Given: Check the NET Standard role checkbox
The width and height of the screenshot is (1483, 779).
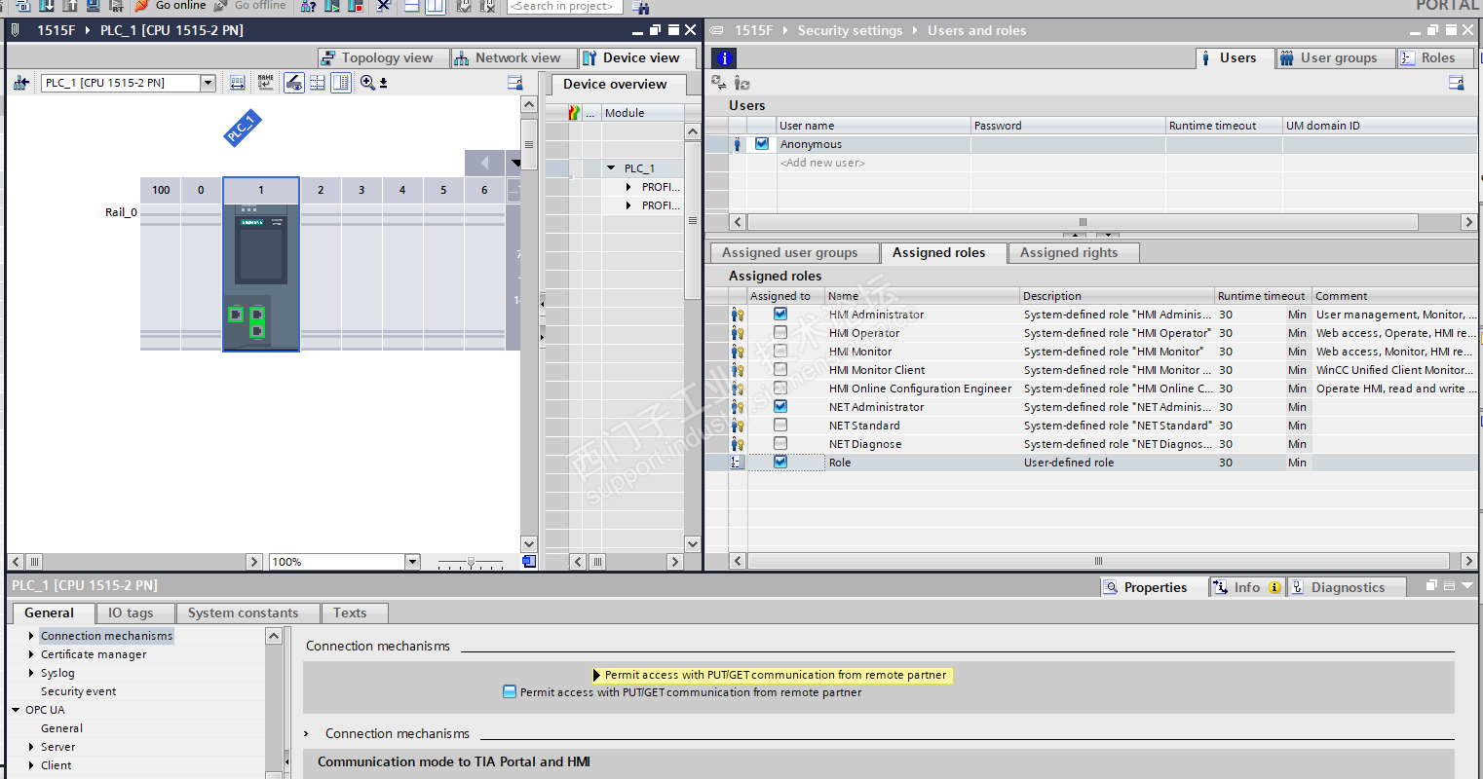Looking at the screenshot, I should pos(780,426).
